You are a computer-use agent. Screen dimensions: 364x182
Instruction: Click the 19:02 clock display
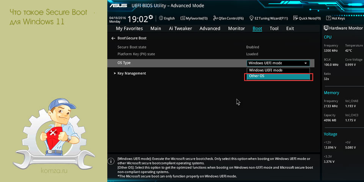click(138, 19)
